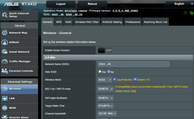
Task: Click the Advanced Settings sidebar header
Action: 20,82
